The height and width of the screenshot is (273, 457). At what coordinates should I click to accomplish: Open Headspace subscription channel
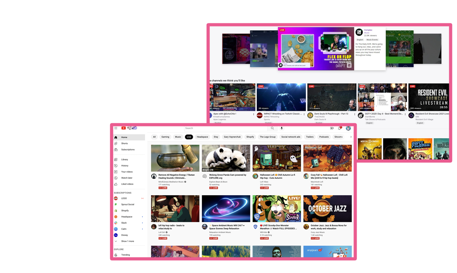click(129, 217)
